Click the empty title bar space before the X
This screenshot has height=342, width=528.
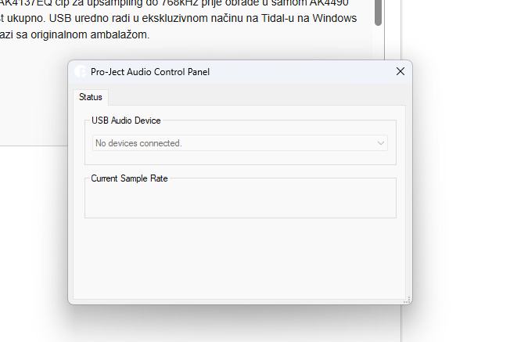click(x=313, y=71)
